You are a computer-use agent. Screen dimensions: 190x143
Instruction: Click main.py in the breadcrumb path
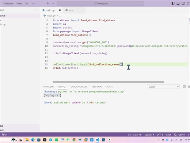[x=51, y=16]
